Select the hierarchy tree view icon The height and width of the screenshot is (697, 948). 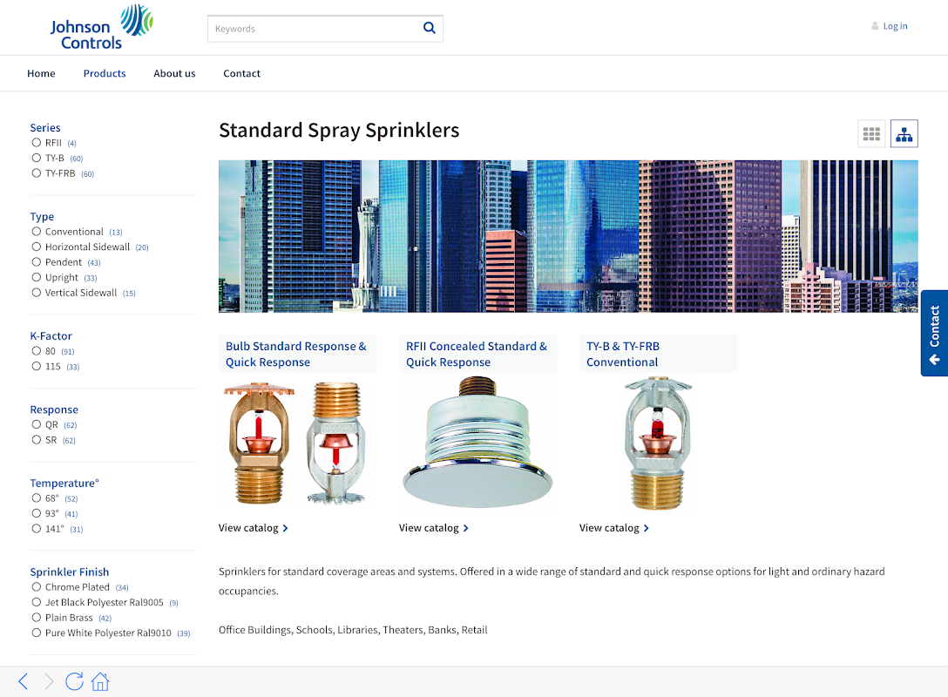tap(904, 133)
